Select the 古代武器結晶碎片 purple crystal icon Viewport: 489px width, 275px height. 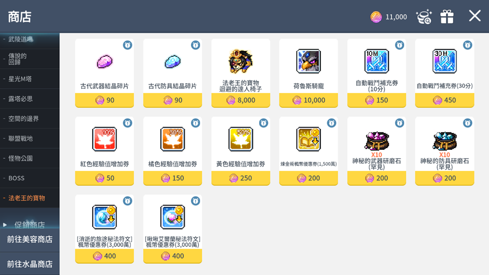point(105,61)
